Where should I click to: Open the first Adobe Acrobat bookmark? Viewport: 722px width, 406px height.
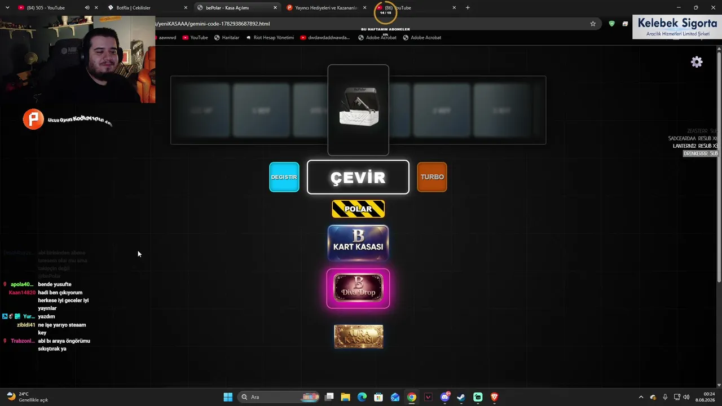tap(377, 37)
